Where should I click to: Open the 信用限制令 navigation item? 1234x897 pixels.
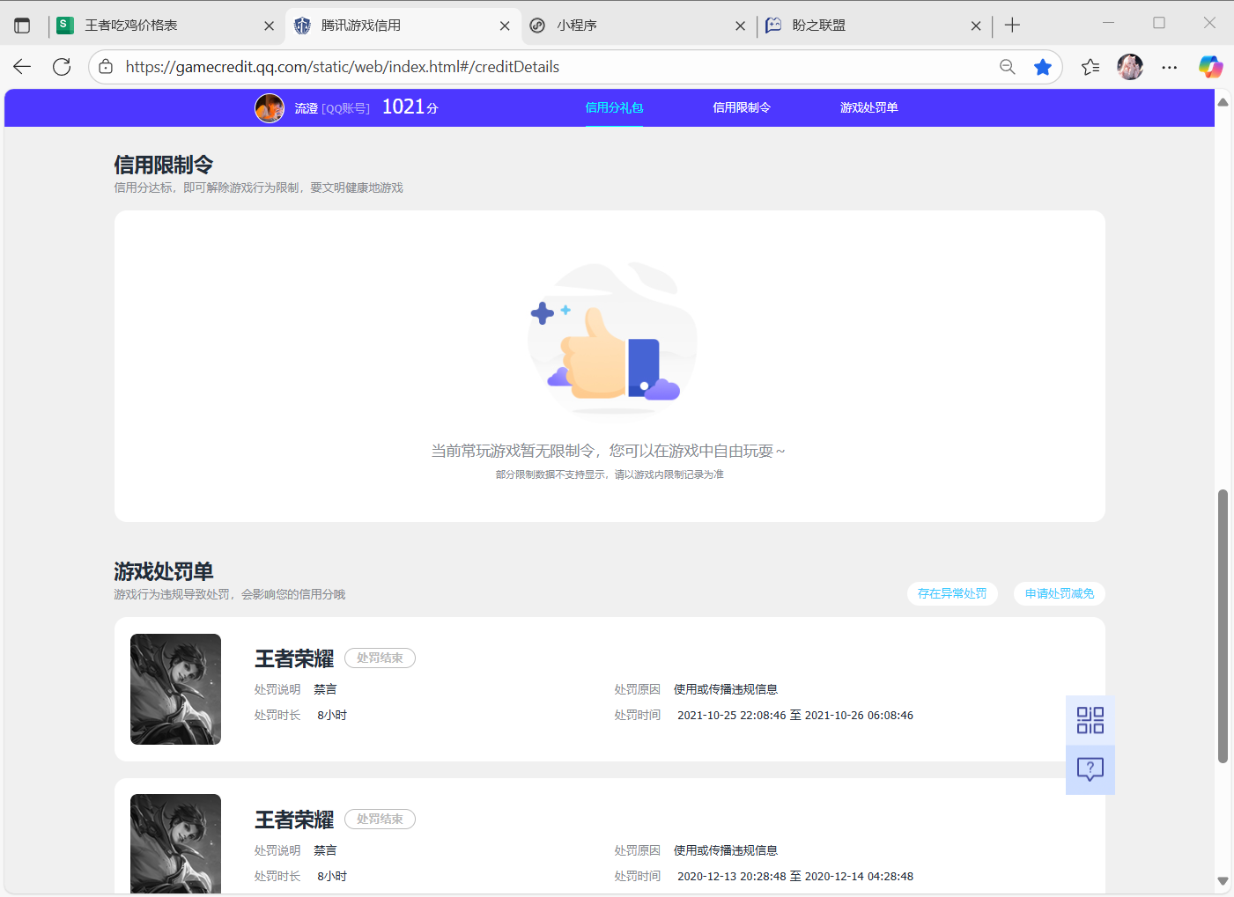click(742, 107)
